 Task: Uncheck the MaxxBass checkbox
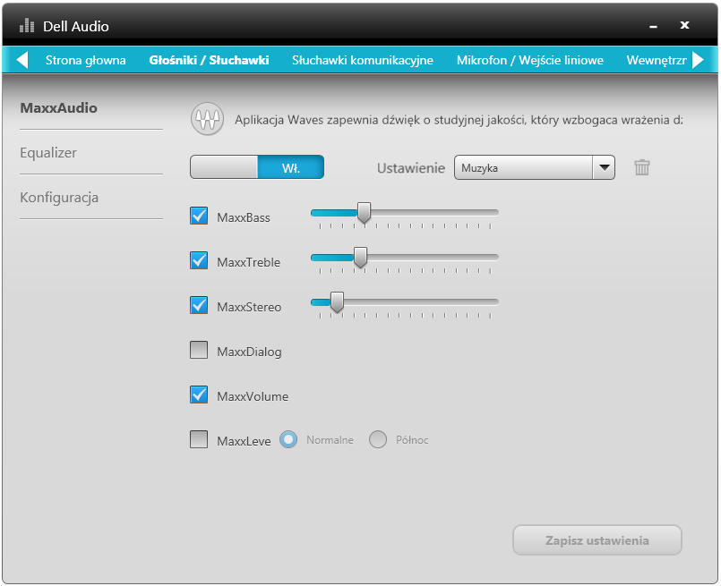click(x=199, y=216)
